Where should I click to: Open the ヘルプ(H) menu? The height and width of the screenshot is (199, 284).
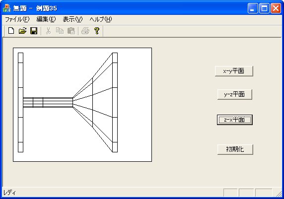click(101, 19)
